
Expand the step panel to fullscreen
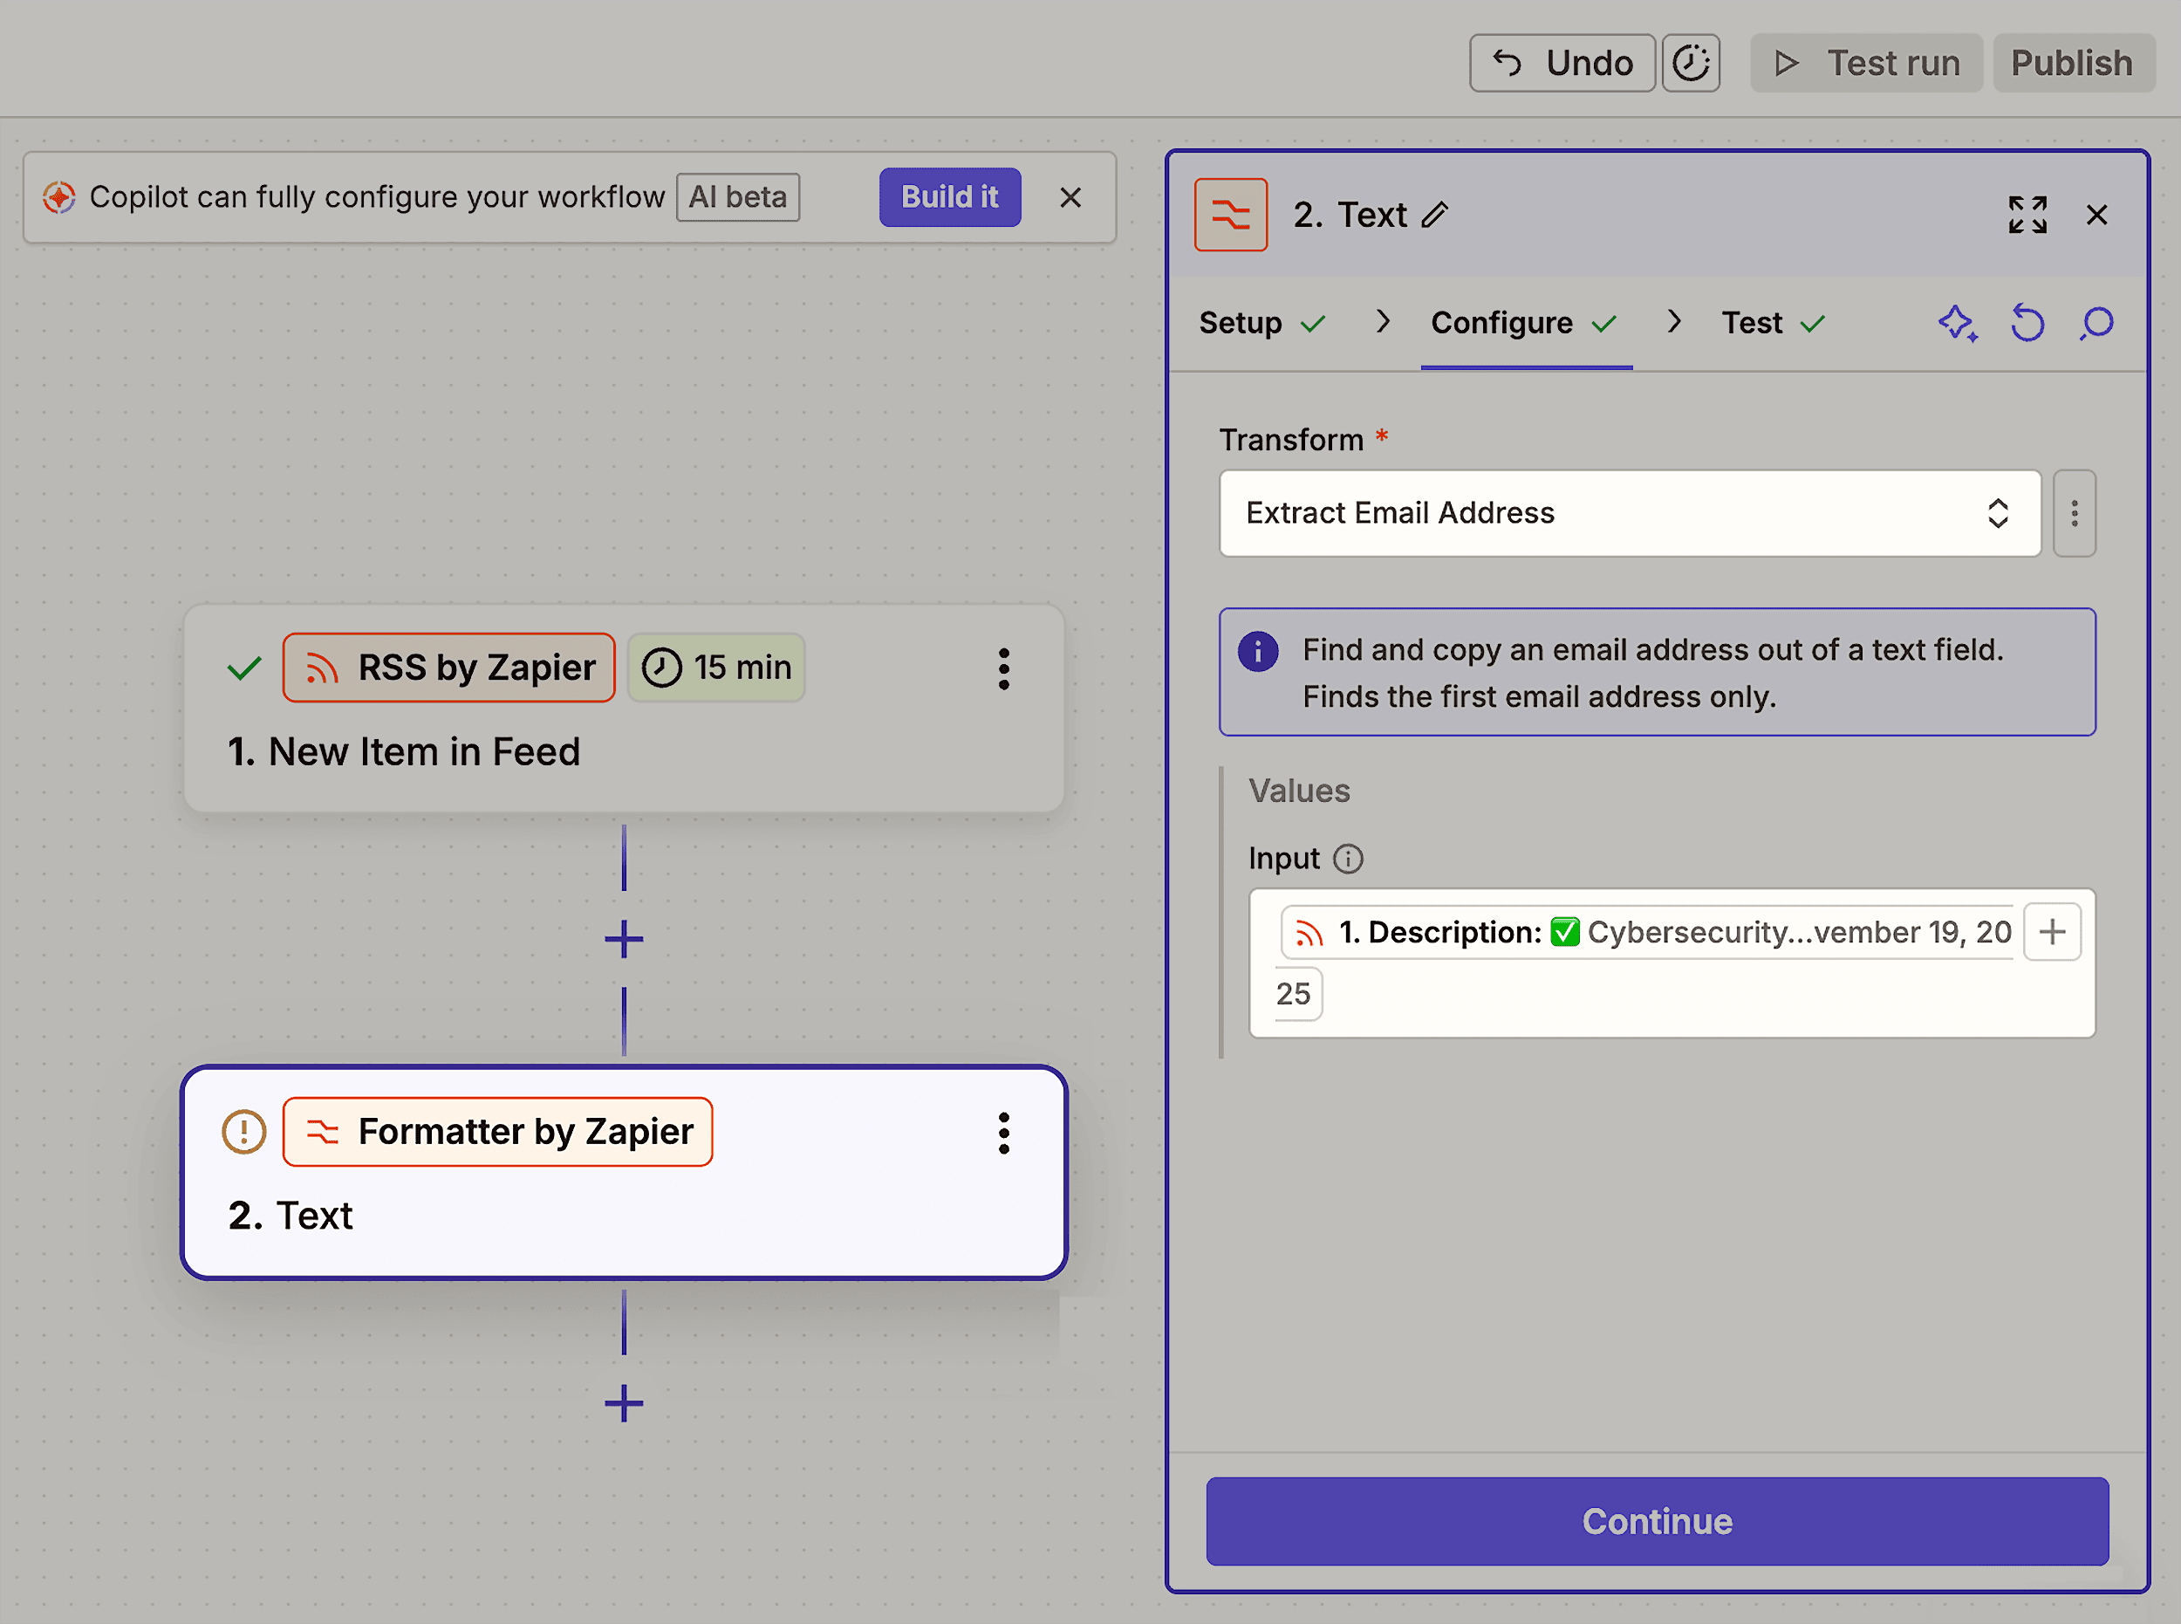pyautogui.click(x=2027, y=215)
